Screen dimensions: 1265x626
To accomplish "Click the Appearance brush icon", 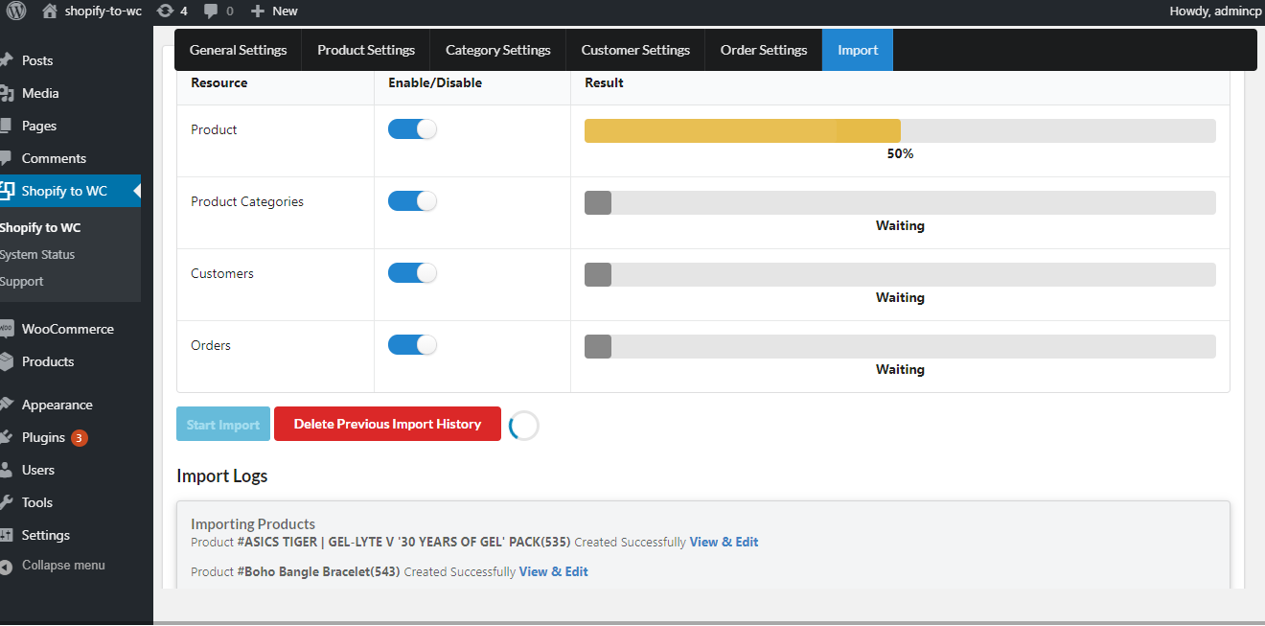I will click(x=6, y=405).
